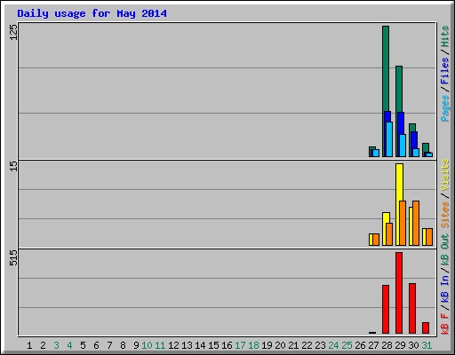Click the 'kB F' legend label
Image resolution: width=455 pixels, height=355 pixels.
click(444, 324)
